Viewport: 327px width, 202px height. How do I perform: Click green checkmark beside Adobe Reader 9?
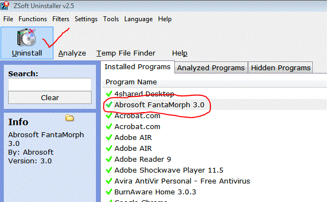pyautogui.click(x=109, y=160)
